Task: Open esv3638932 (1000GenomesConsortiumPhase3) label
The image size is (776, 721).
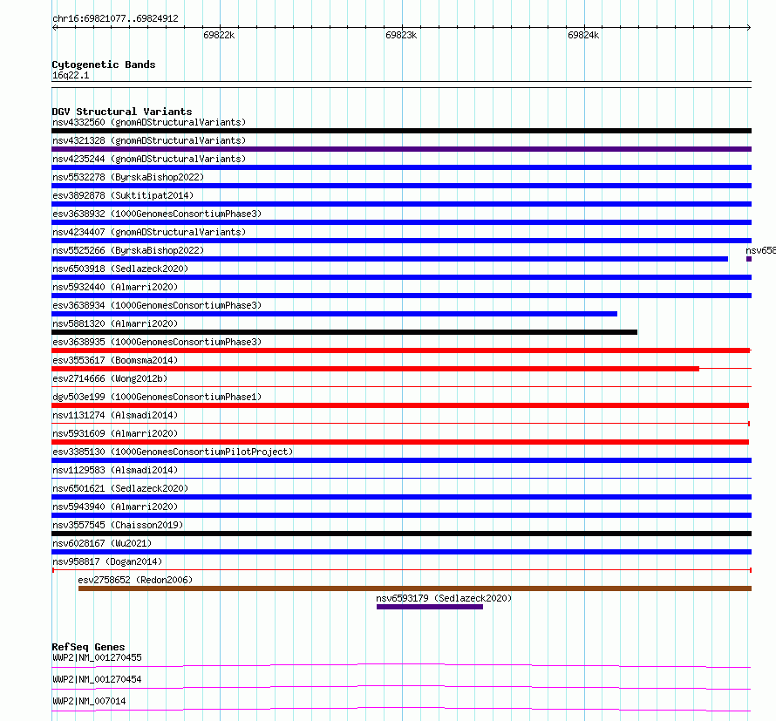Action: click(157, 214)
